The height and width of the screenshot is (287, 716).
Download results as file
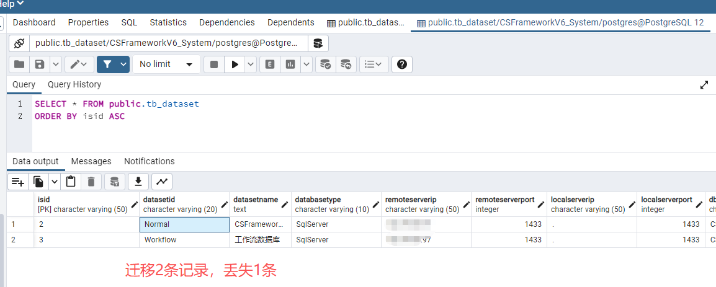click(138, 182)
